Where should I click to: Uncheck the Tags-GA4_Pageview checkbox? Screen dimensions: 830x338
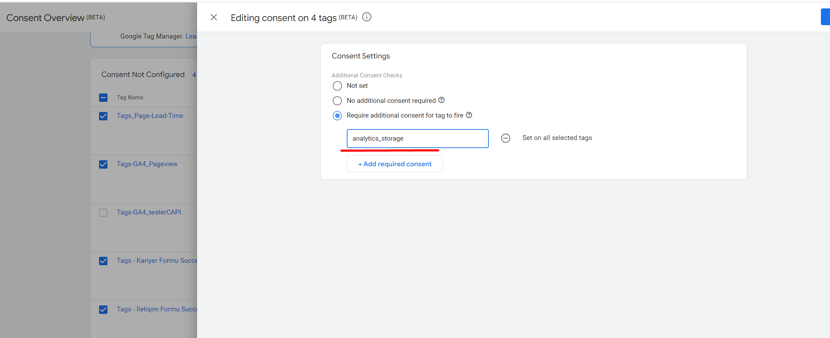point(103,164)
